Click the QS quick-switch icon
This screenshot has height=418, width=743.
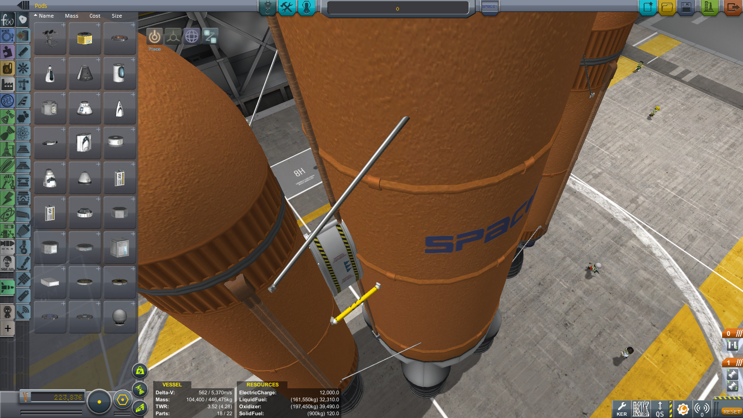pos(660,409)
